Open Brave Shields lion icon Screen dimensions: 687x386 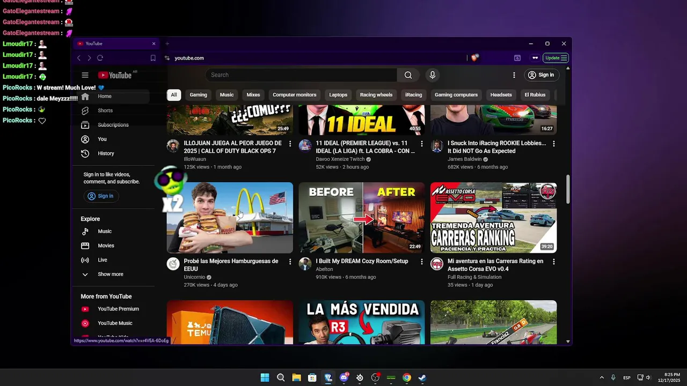coord(474,57)
